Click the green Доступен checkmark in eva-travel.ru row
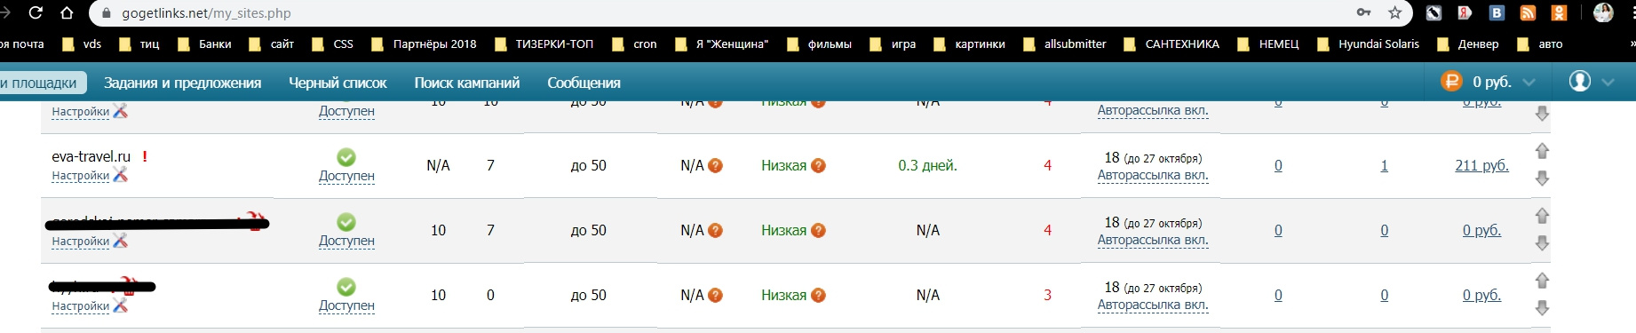The image size is (1636, 333). 346,157
